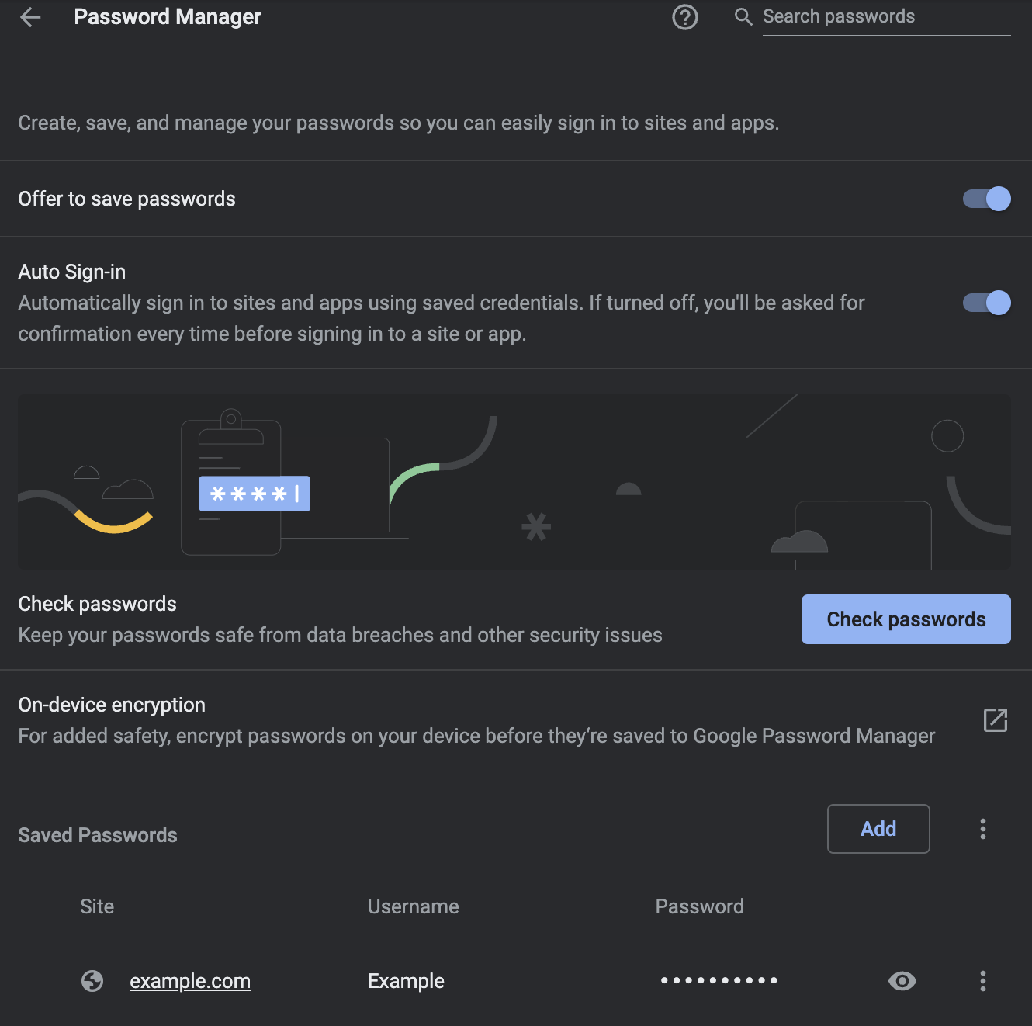Image resolution: width=1032 pixels, height=1026 pixels.
Task: Click the masked asterisks field in illustration
Action: click(255, 494)
